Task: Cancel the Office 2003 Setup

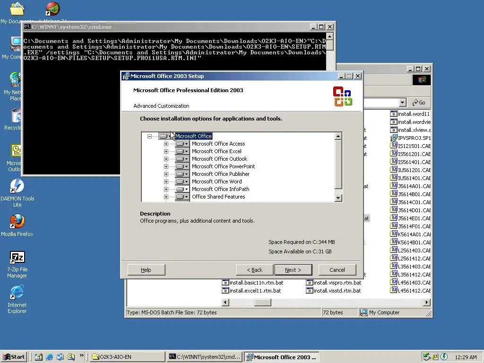Action: (x=337, y=270)
